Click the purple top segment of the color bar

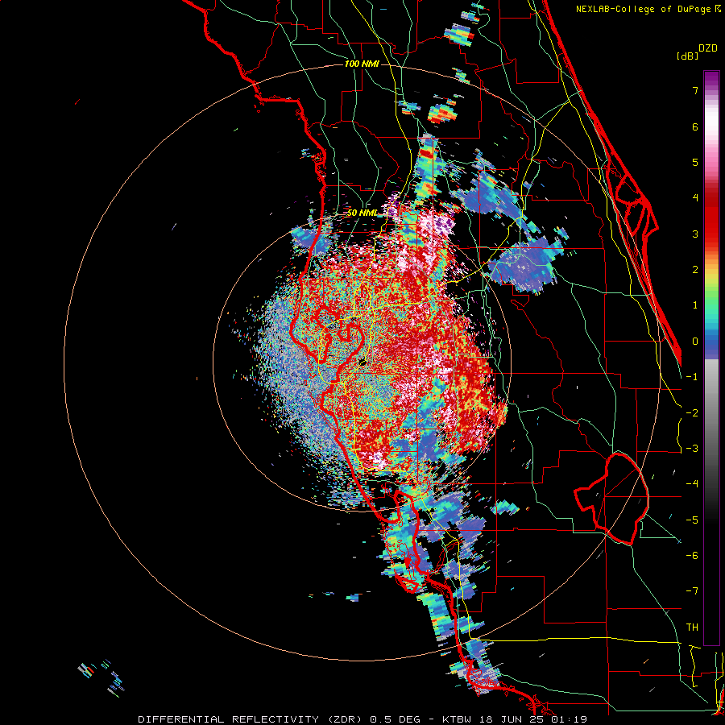(x=711, y=79)
